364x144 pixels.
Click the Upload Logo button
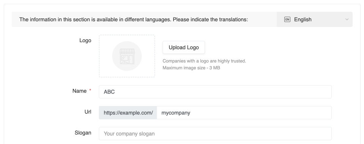(184, 47)
